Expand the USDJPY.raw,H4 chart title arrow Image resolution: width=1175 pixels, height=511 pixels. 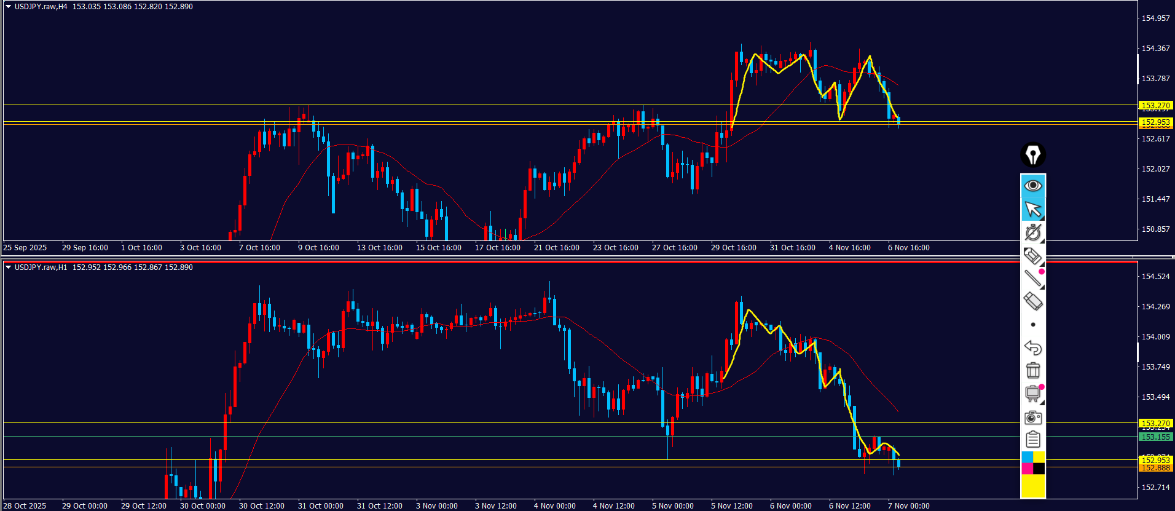click(8, 7)
